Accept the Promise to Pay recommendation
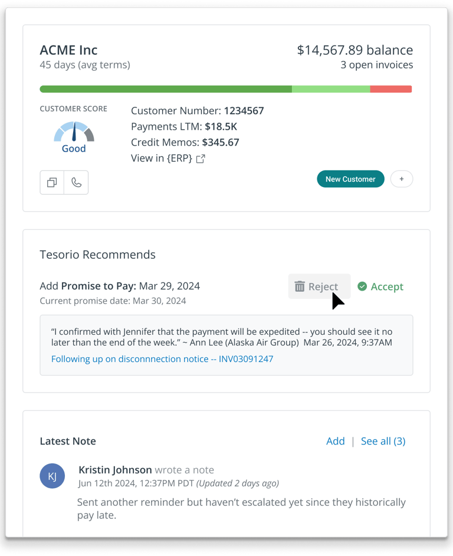The height and width of the screenshot is (556, 453). 380,287
